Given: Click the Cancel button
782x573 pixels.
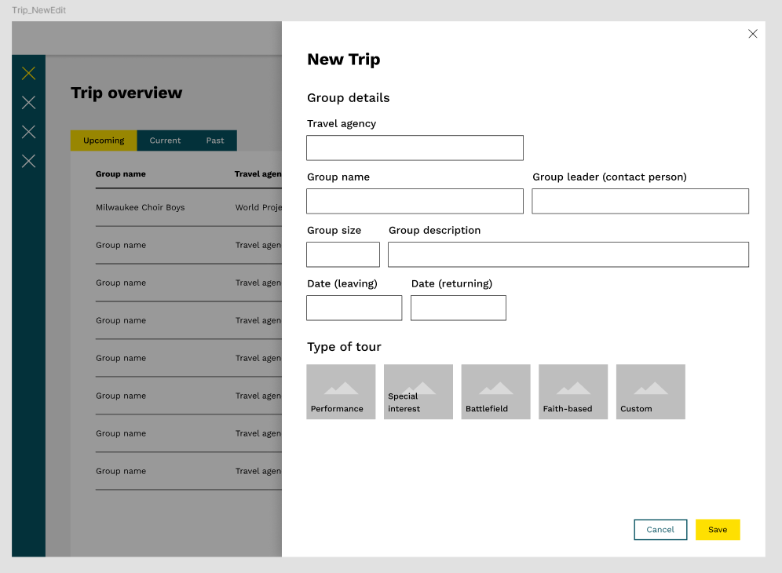Looking at the screenshot, I should click(x=660, y=530).
